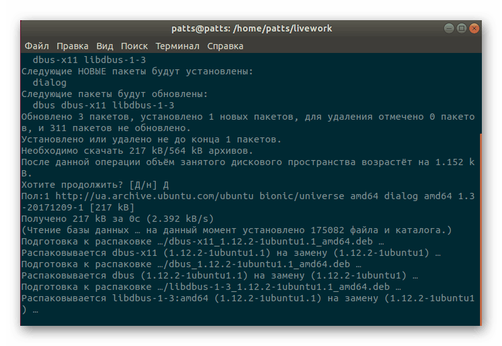The height and width of the screenshot is (346, 502).
Task: Click line starting '(Чтение базы данных'
Action: (237, 230)
